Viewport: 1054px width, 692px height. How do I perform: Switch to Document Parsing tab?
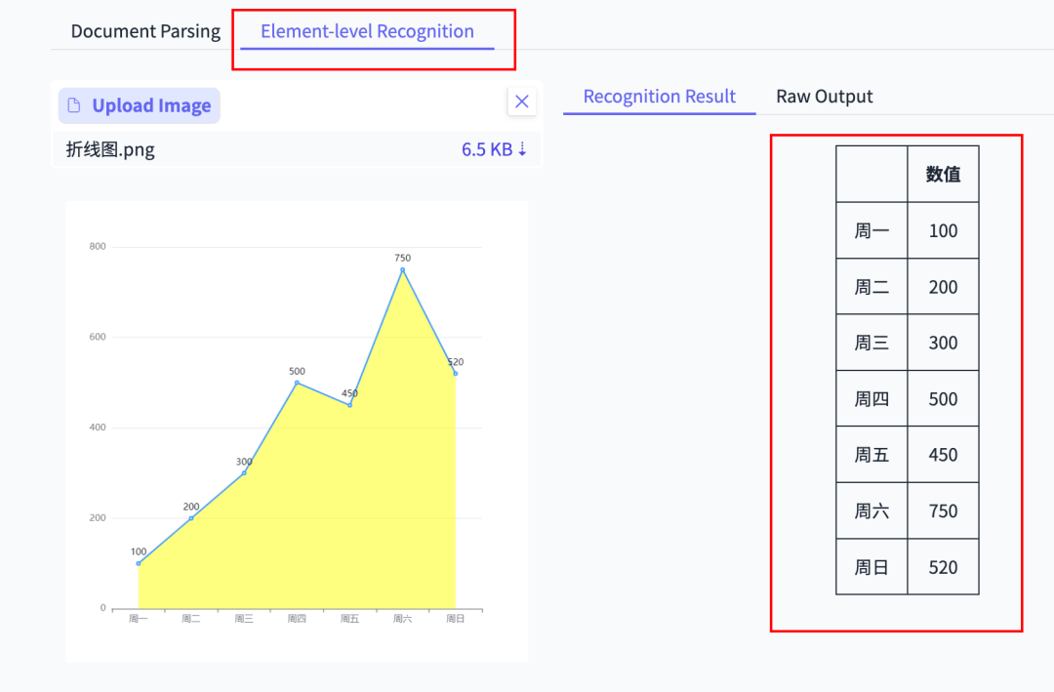[145, 31]
